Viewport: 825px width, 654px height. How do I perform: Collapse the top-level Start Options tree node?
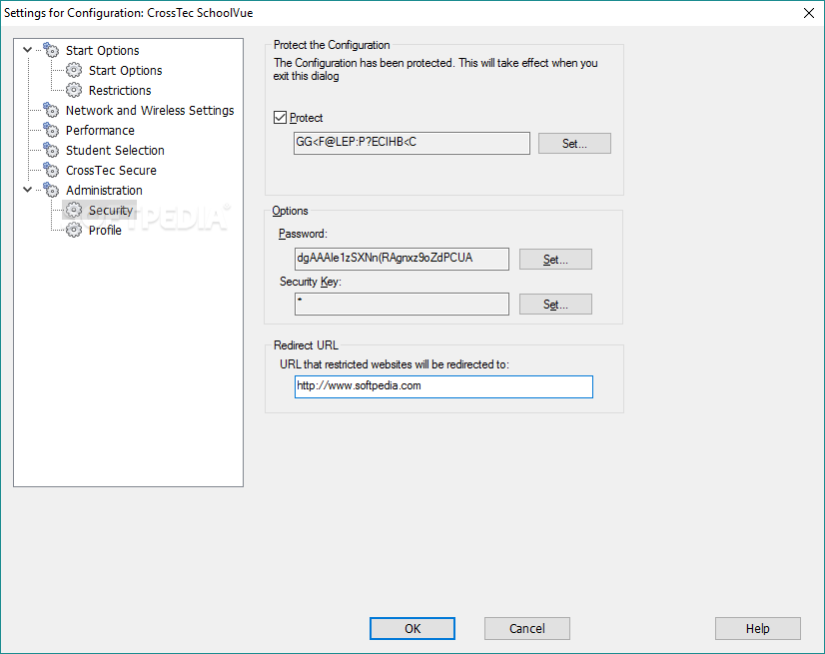[27, 50]
